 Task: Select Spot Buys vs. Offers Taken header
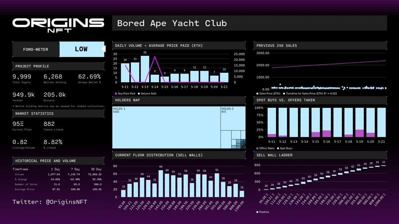(x=320, y=100)
